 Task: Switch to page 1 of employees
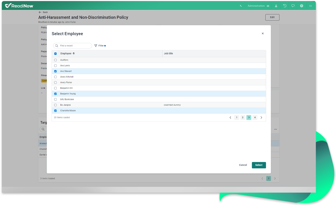237,118
